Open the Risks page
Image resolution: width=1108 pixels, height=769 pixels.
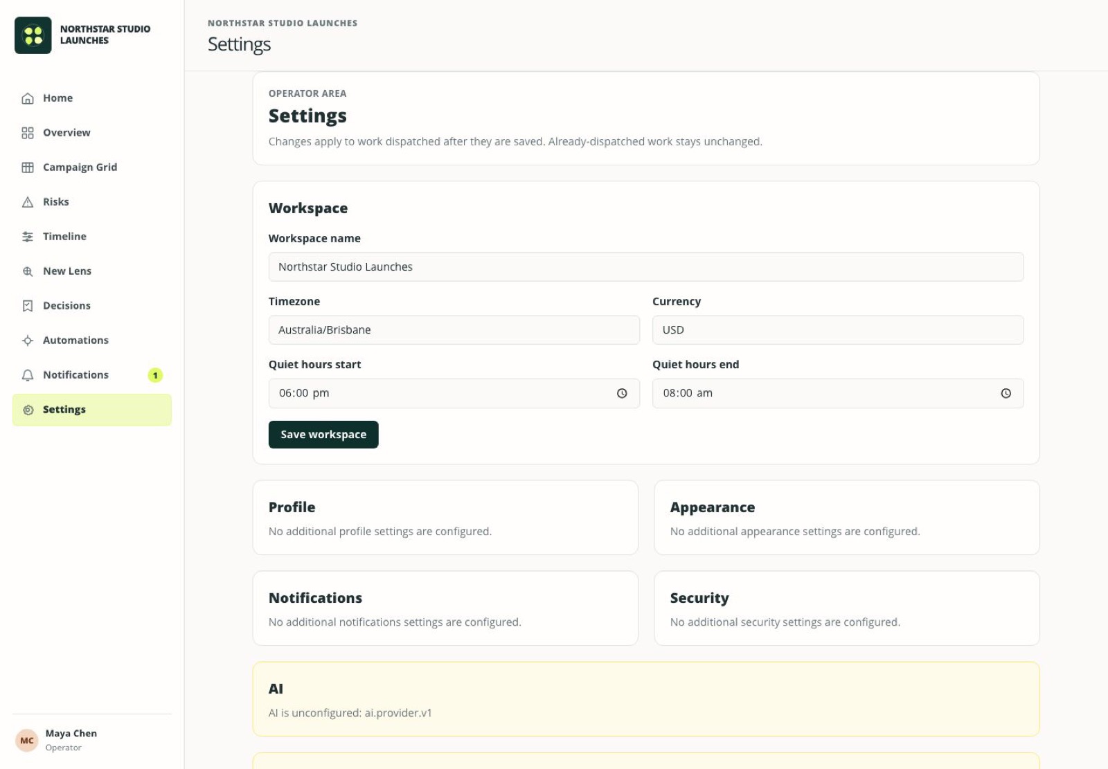(x=92, y=202)
